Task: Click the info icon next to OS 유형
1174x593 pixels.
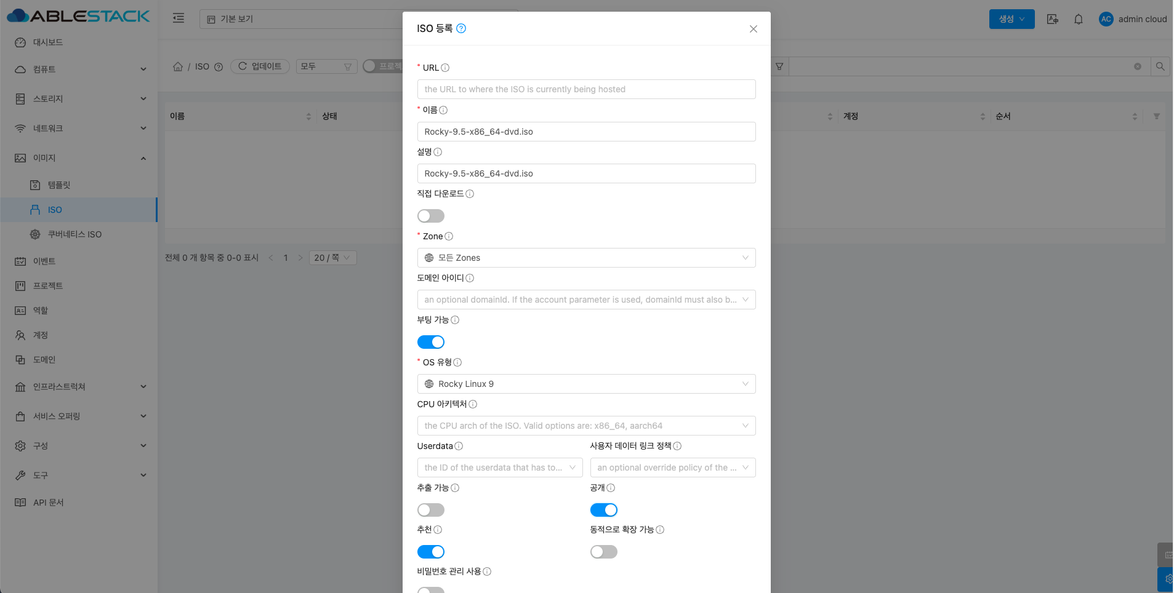Action: point(457,362)
